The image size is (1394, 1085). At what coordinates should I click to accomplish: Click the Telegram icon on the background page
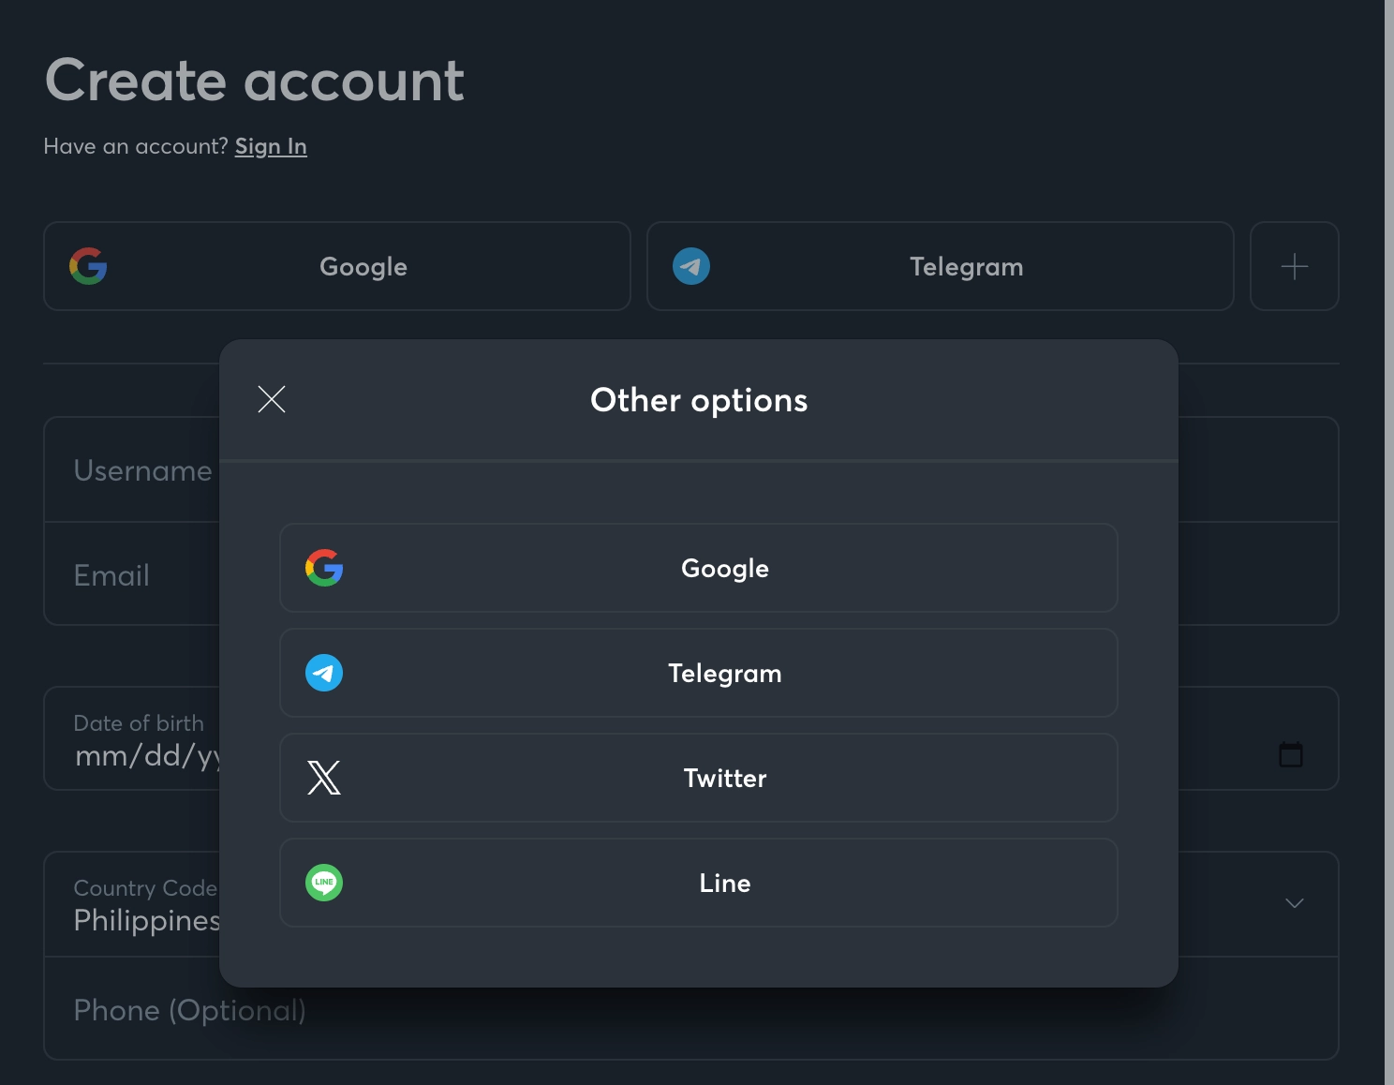[691, 266]
